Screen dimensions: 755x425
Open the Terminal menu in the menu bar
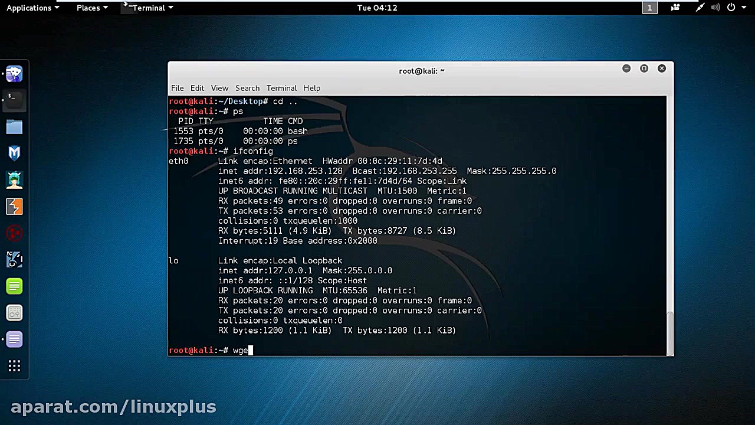(x=281, y=88)
